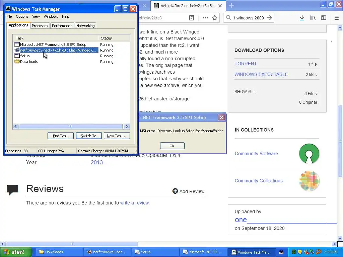Viewport: 343px width, 257px height.
Task: Click the browser page scroll-down arrow
Action: [340, 238]
